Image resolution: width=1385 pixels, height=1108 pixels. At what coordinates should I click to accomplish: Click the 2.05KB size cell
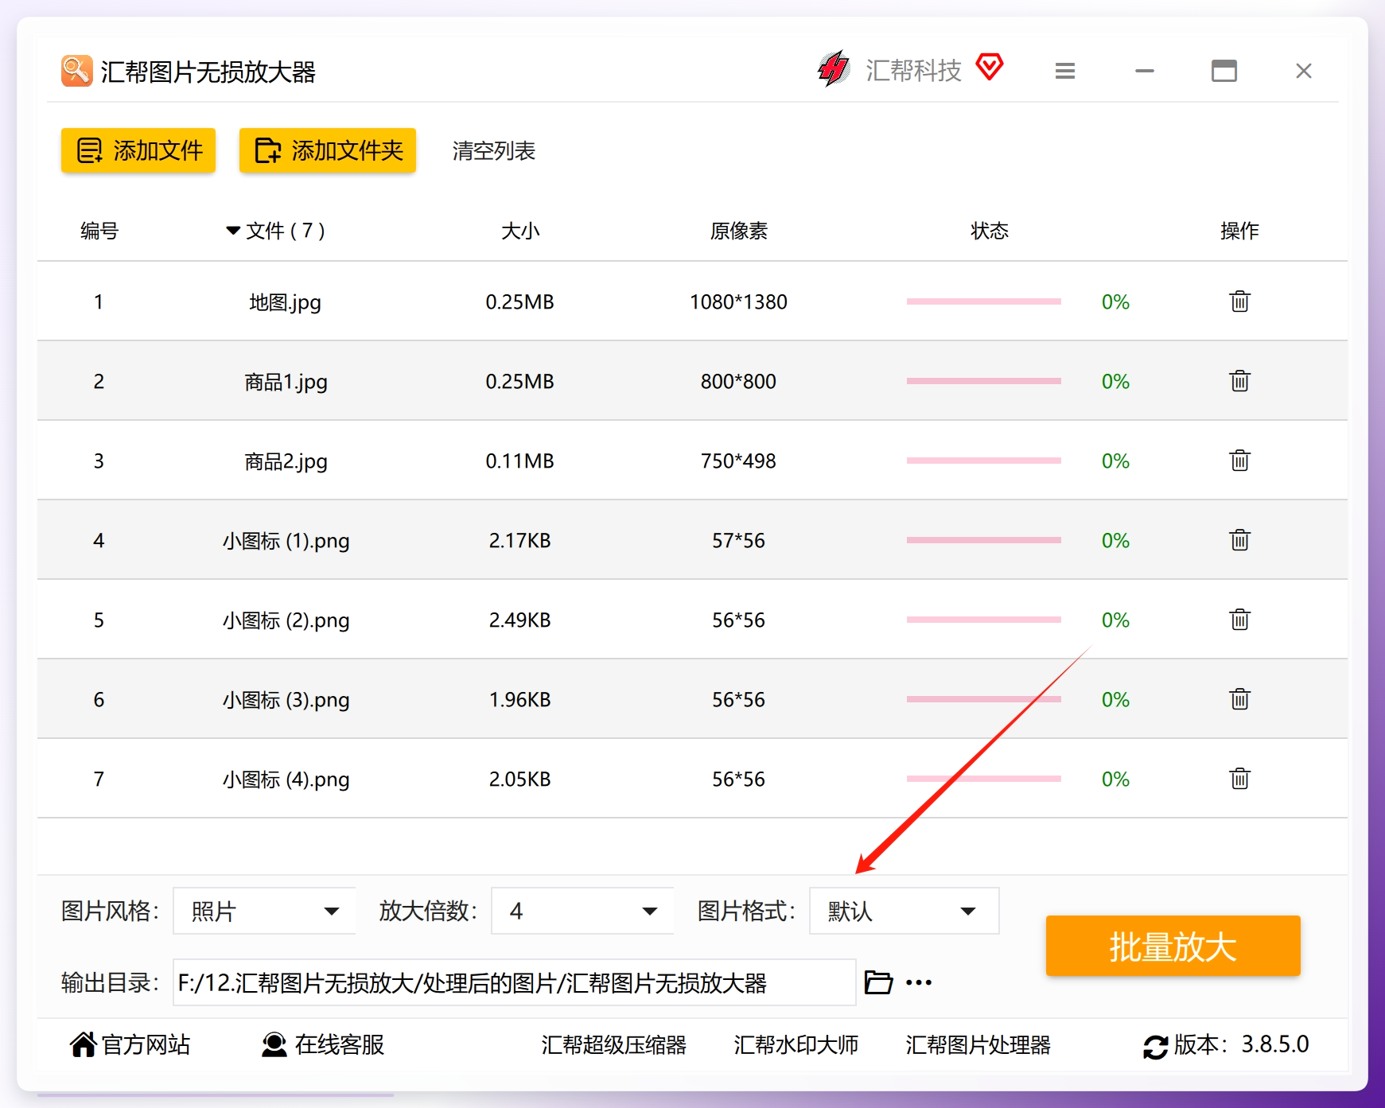[520, 779]
